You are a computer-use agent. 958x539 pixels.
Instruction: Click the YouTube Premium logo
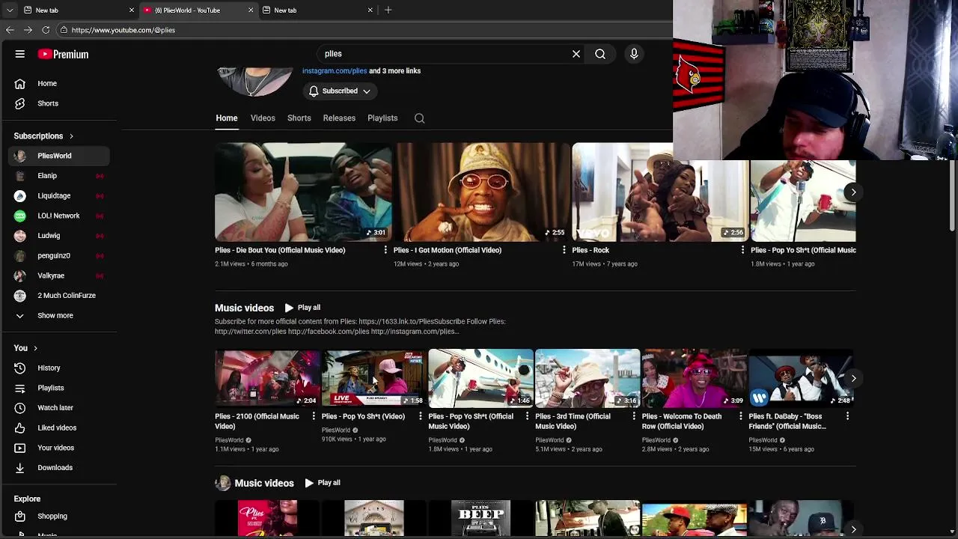64,54
